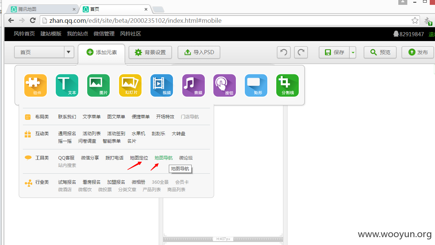The image size is (435, 245).
Task: Add the 智能表单 component
Action: point(112,141)
